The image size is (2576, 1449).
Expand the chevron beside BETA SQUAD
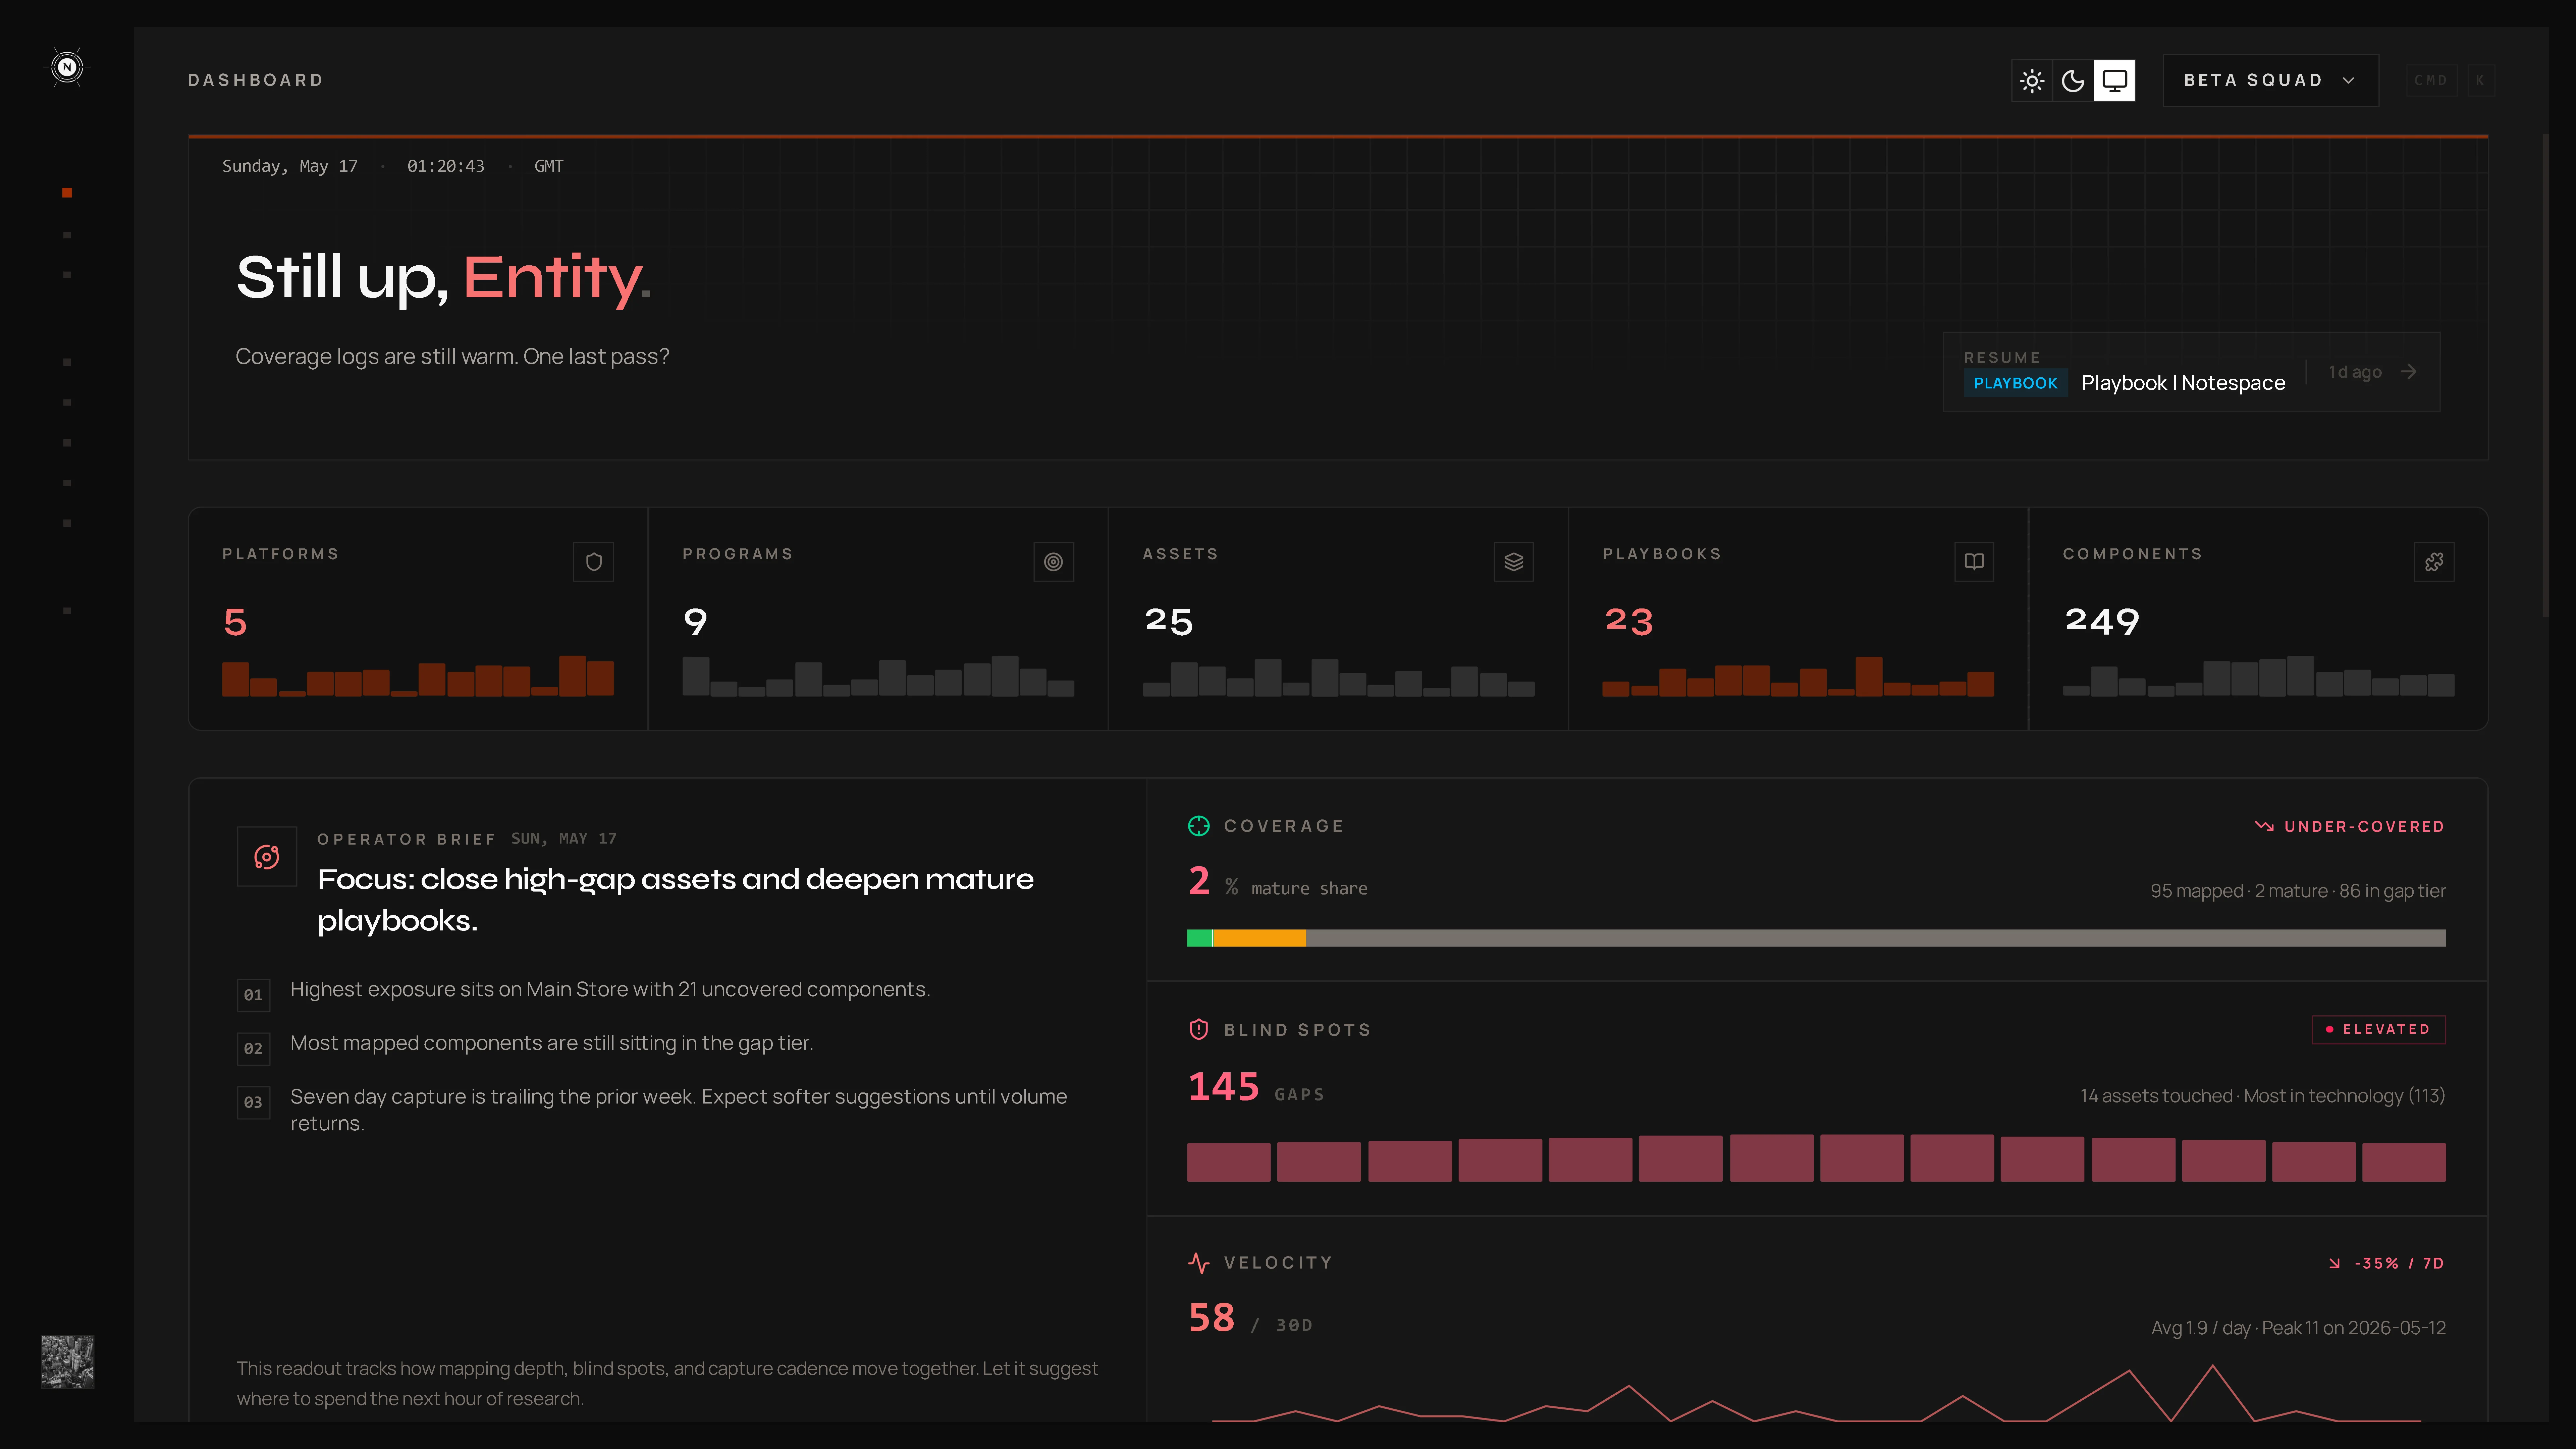pyautogui.click(x=2348, y=80)
